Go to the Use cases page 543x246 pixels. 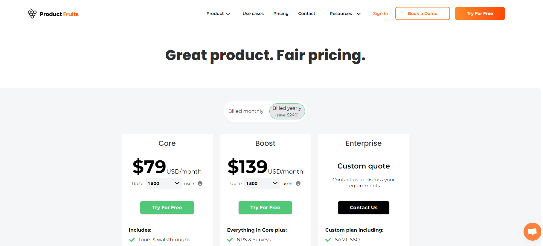[x=253, y=13]
